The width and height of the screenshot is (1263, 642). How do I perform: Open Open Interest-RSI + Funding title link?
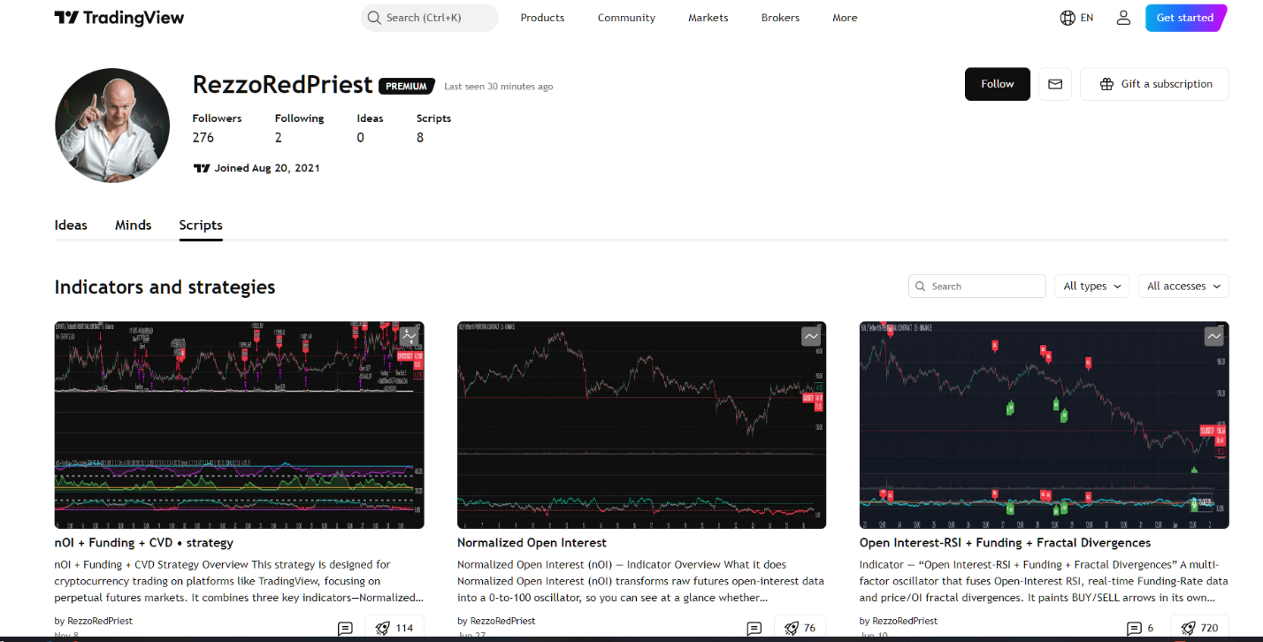pos(1006,543)
